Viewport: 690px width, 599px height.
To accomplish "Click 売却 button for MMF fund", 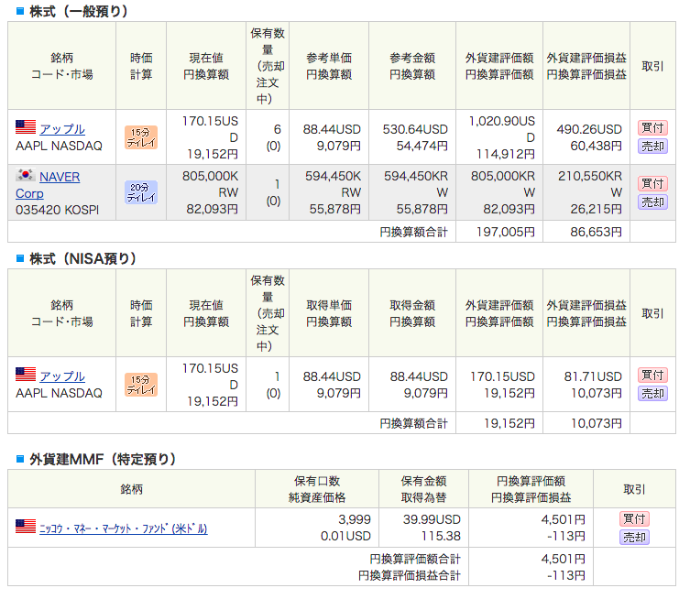I will [634, 537].
